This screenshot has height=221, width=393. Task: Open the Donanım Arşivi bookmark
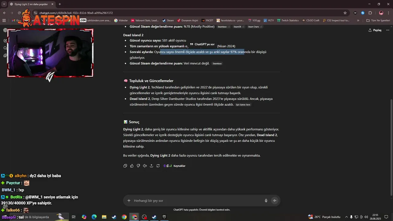pyautogui.click(x=187, y=20)
